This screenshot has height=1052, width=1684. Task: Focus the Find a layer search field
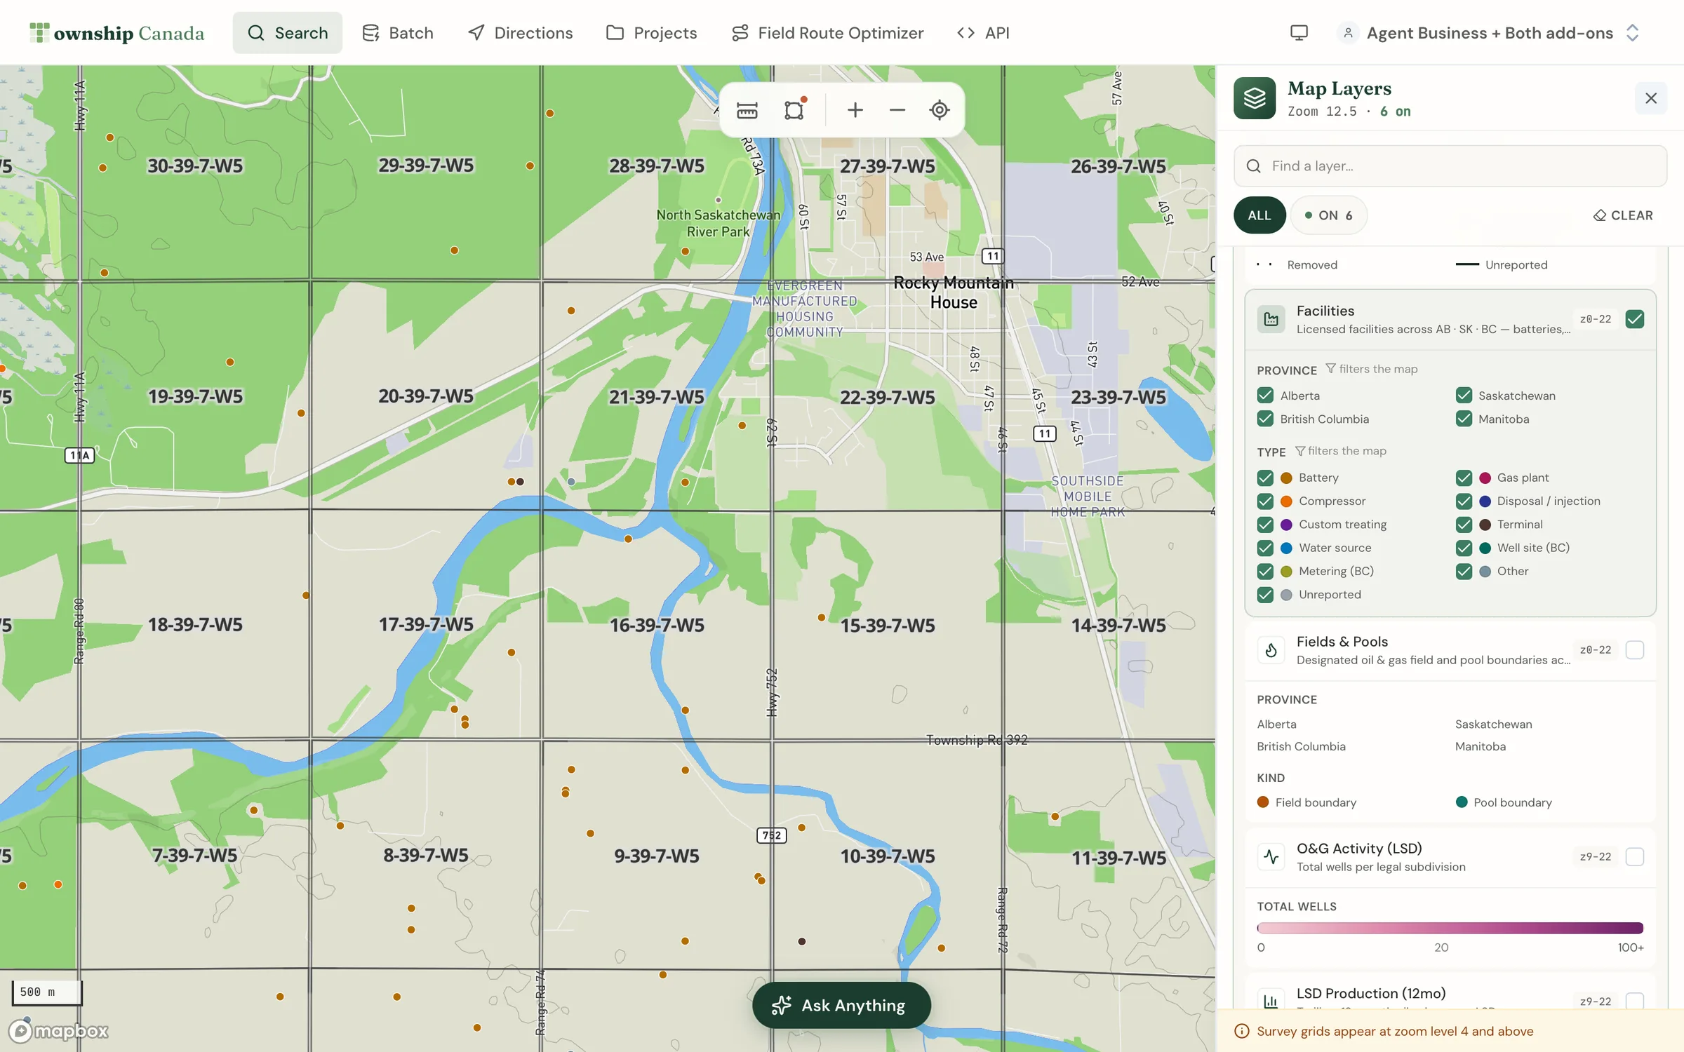1450,166
